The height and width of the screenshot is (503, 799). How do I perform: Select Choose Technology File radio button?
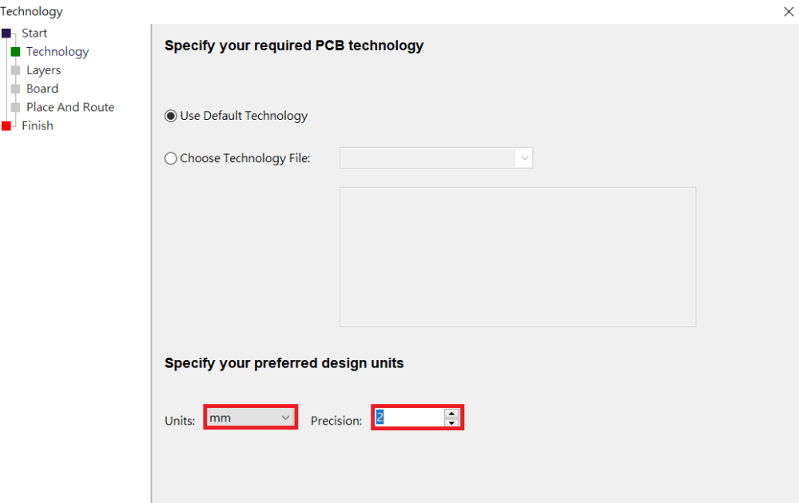coord(171,158)
